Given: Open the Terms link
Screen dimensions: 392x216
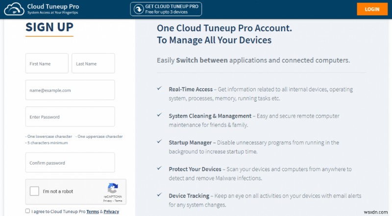Looking at the screenshot, I should [93, 212].
